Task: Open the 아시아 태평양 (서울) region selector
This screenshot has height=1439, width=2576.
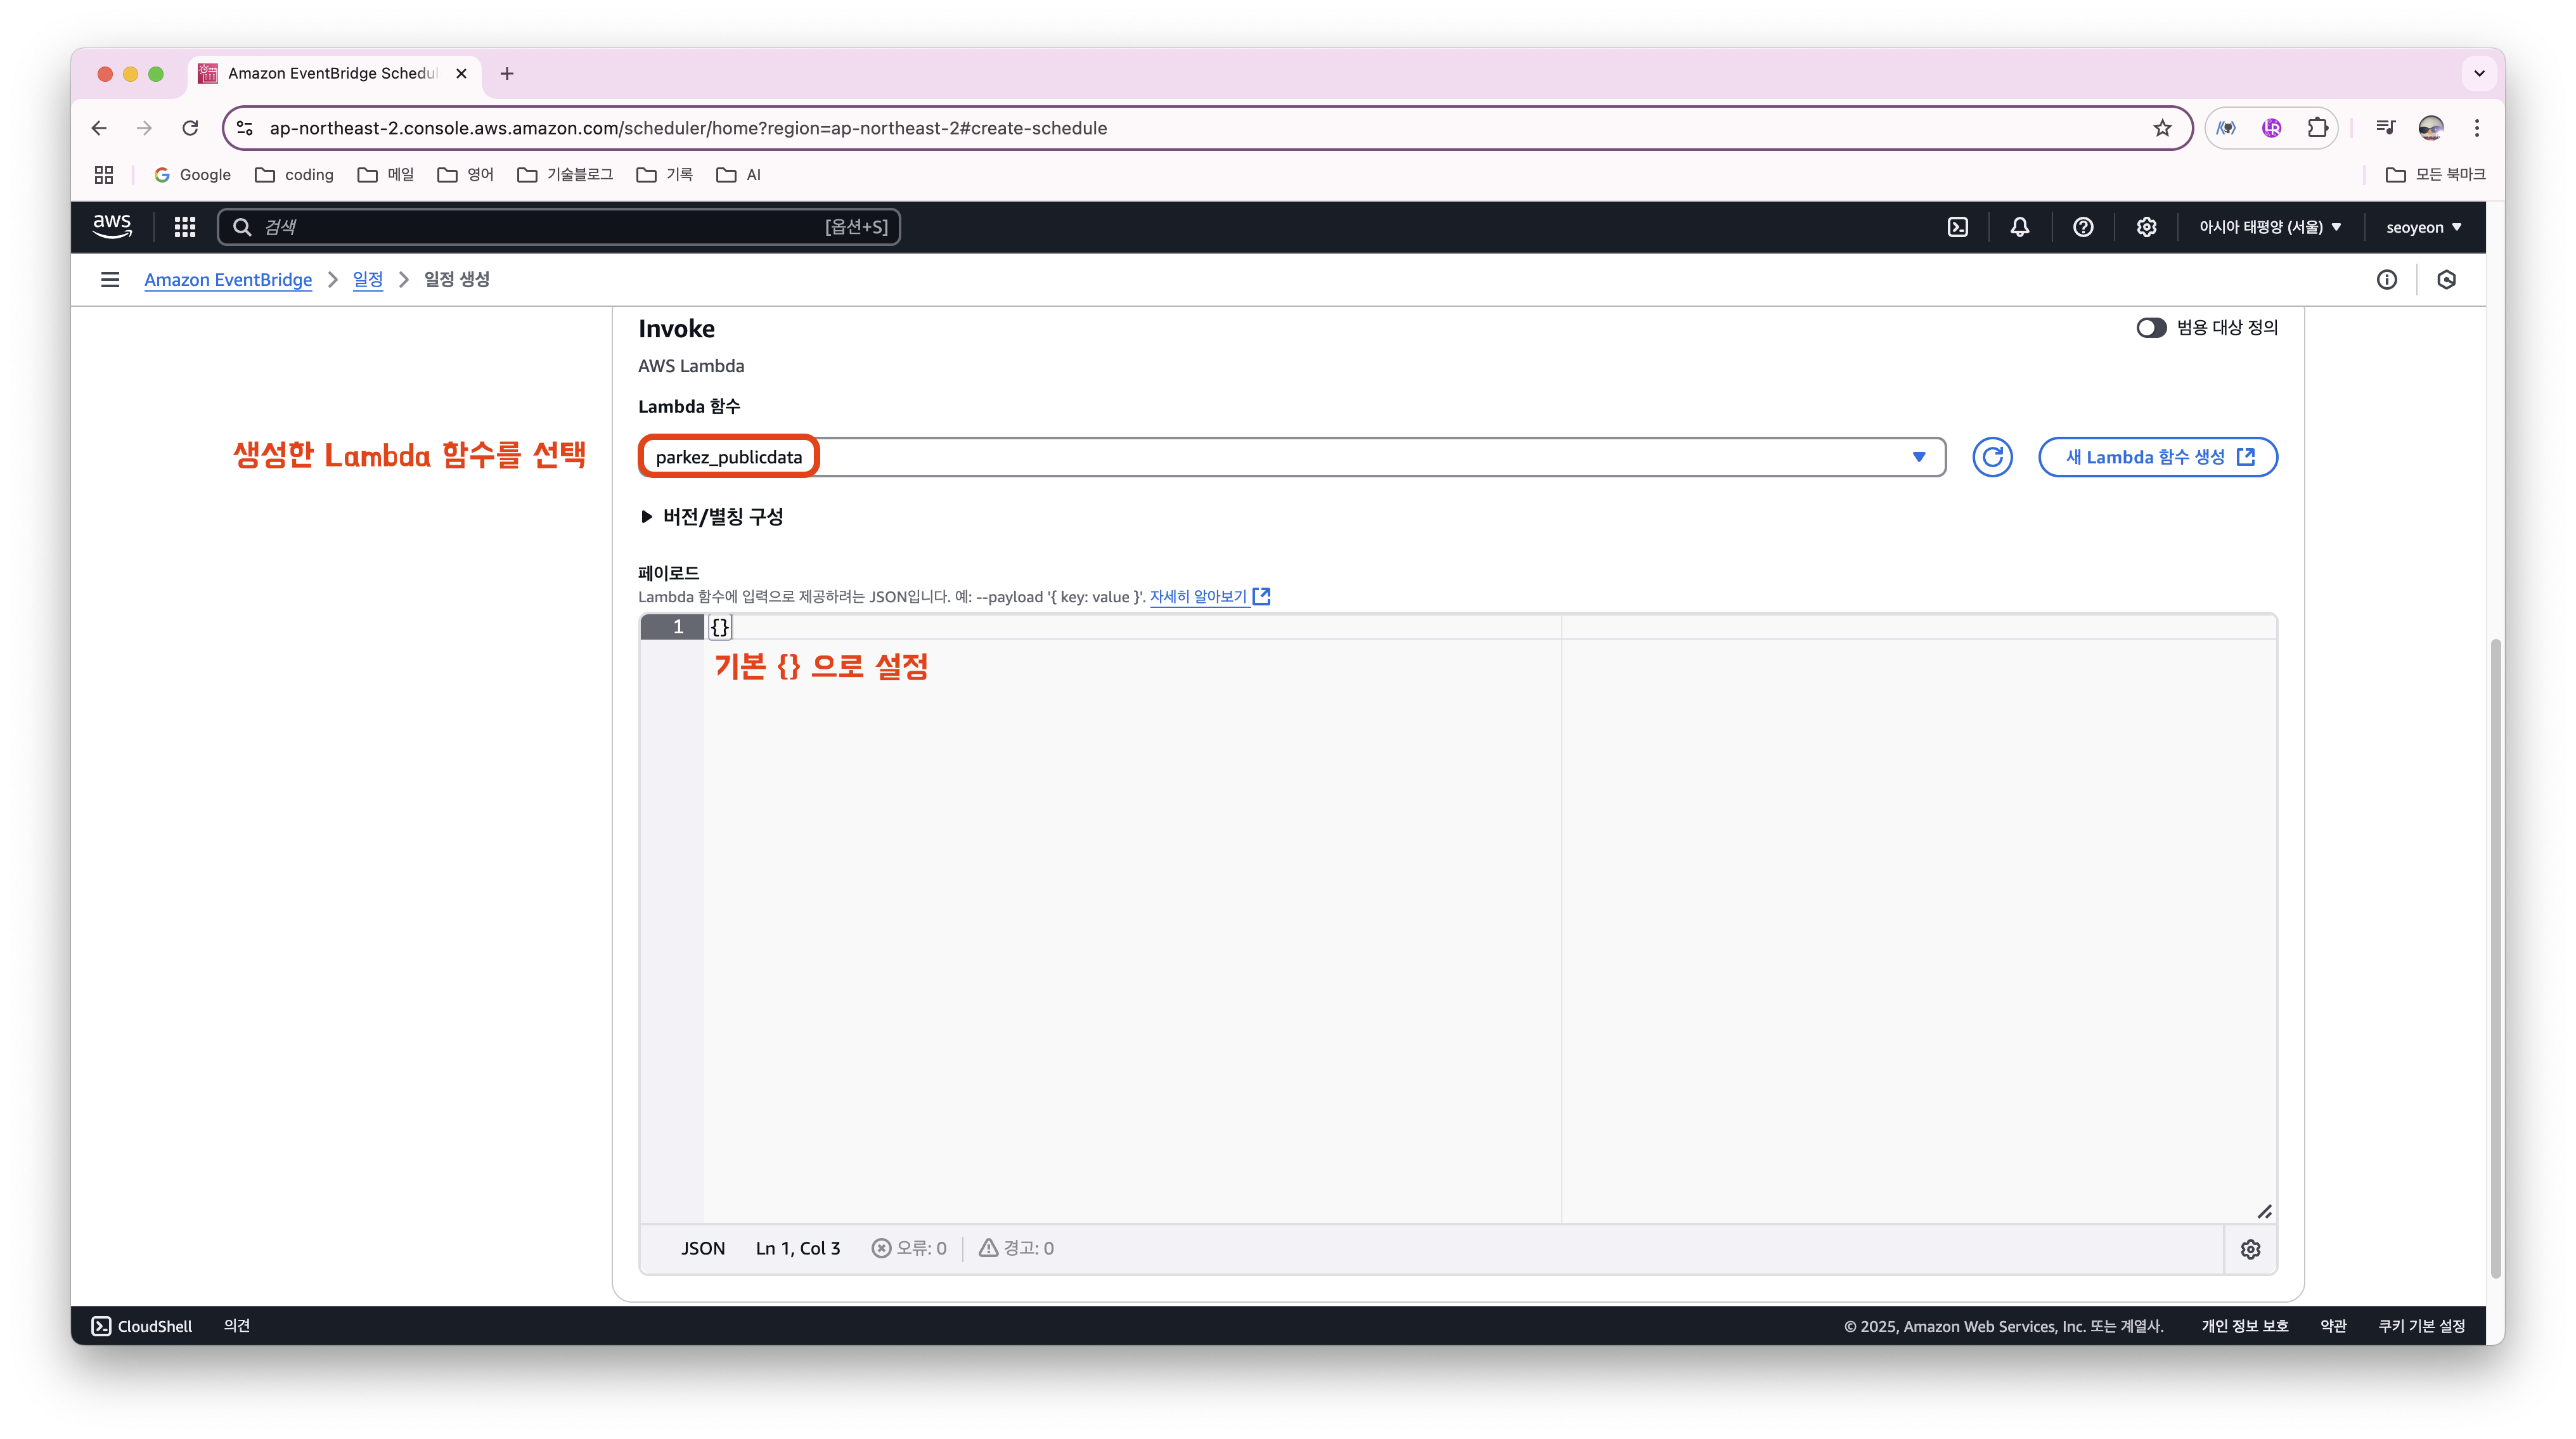Action: 2270,227
